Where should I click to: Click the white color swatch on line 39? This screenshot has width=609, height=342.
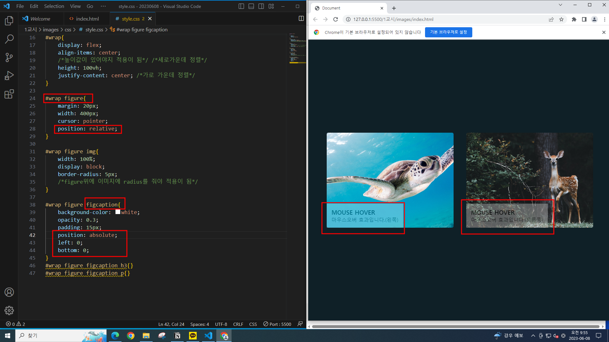pyautogui.click(x=118, y=212)
